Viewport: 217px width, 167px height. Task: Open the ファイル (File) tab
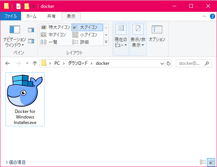point(11,16)
